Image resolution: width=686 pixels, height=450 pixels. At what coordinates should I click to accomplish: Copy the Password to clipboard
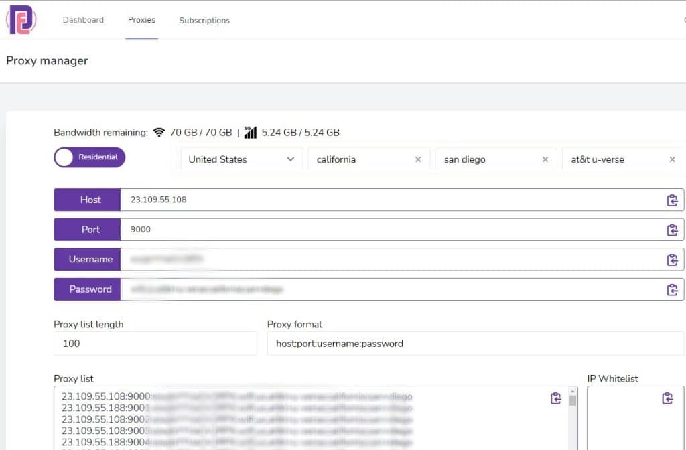[x=673, y=289]
